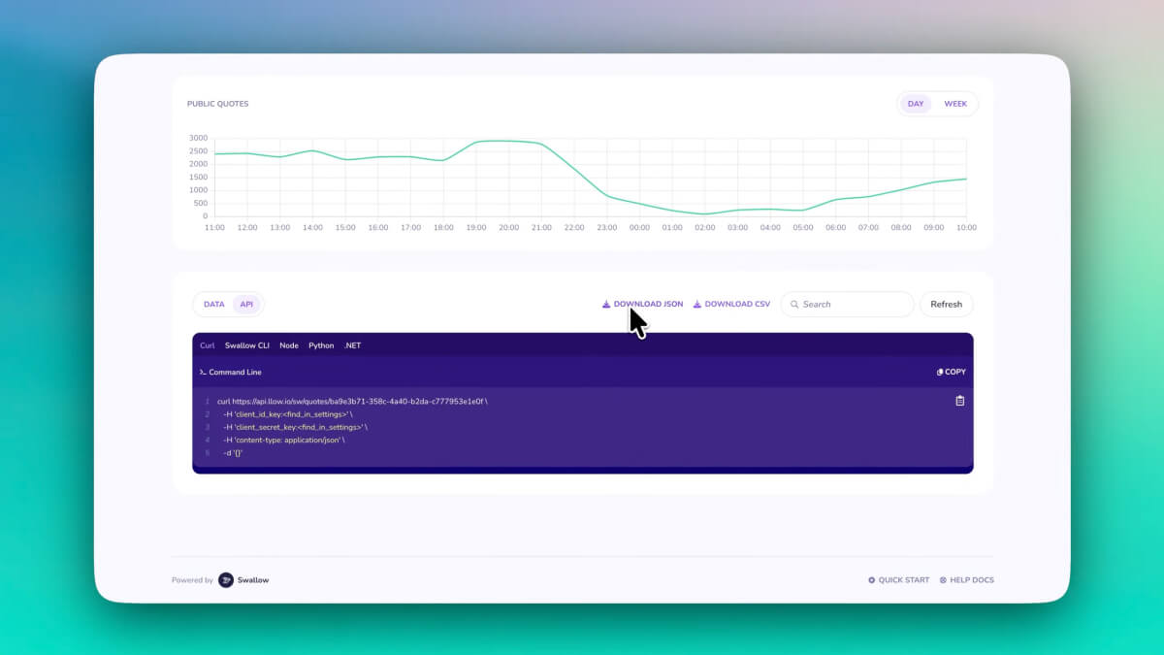
Task: Open the Python code tab
Action: tap(321, 345)
